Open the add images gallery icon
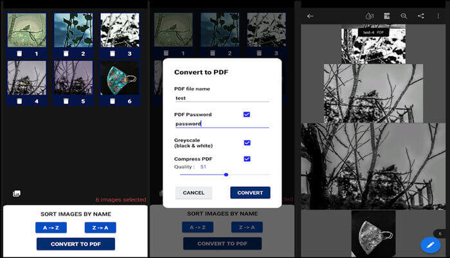Image resolution: width=450 pixels, height=258 pixels. click(x=17, y=193)
